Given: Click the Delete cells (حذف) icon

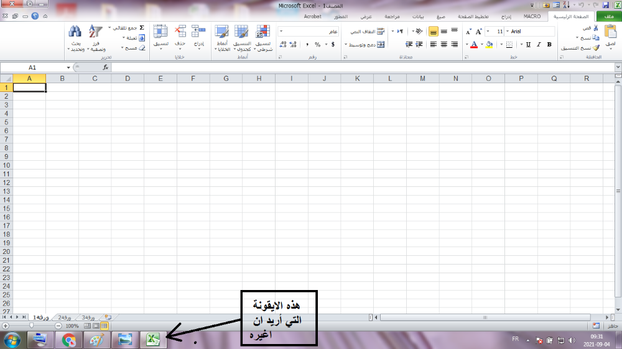Looking at the screenshot, I should (180, 31).
